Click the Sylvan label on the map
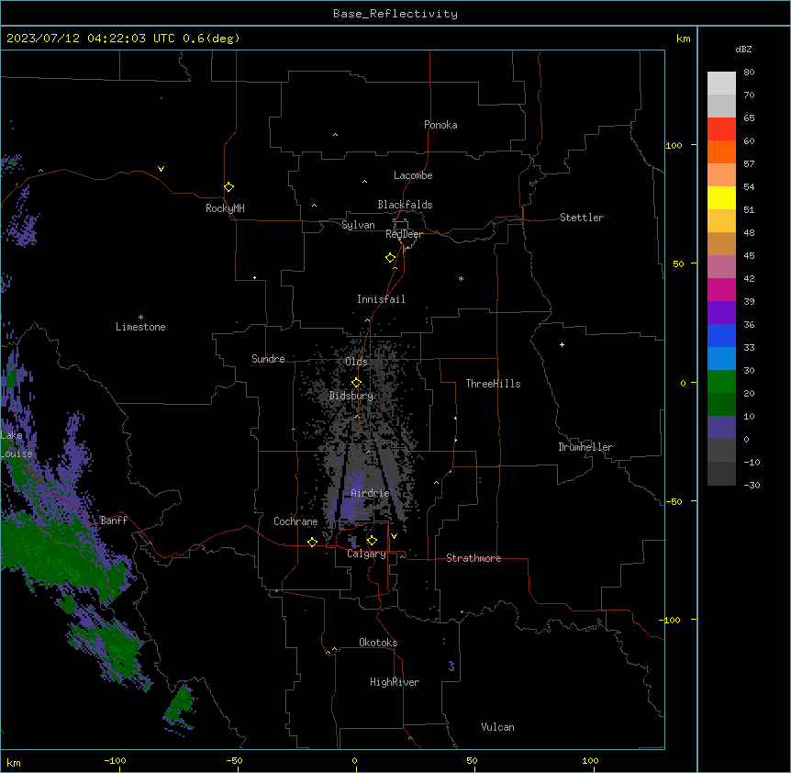The height and width of the screenshot is (773, 791). [x=358, y=225]
